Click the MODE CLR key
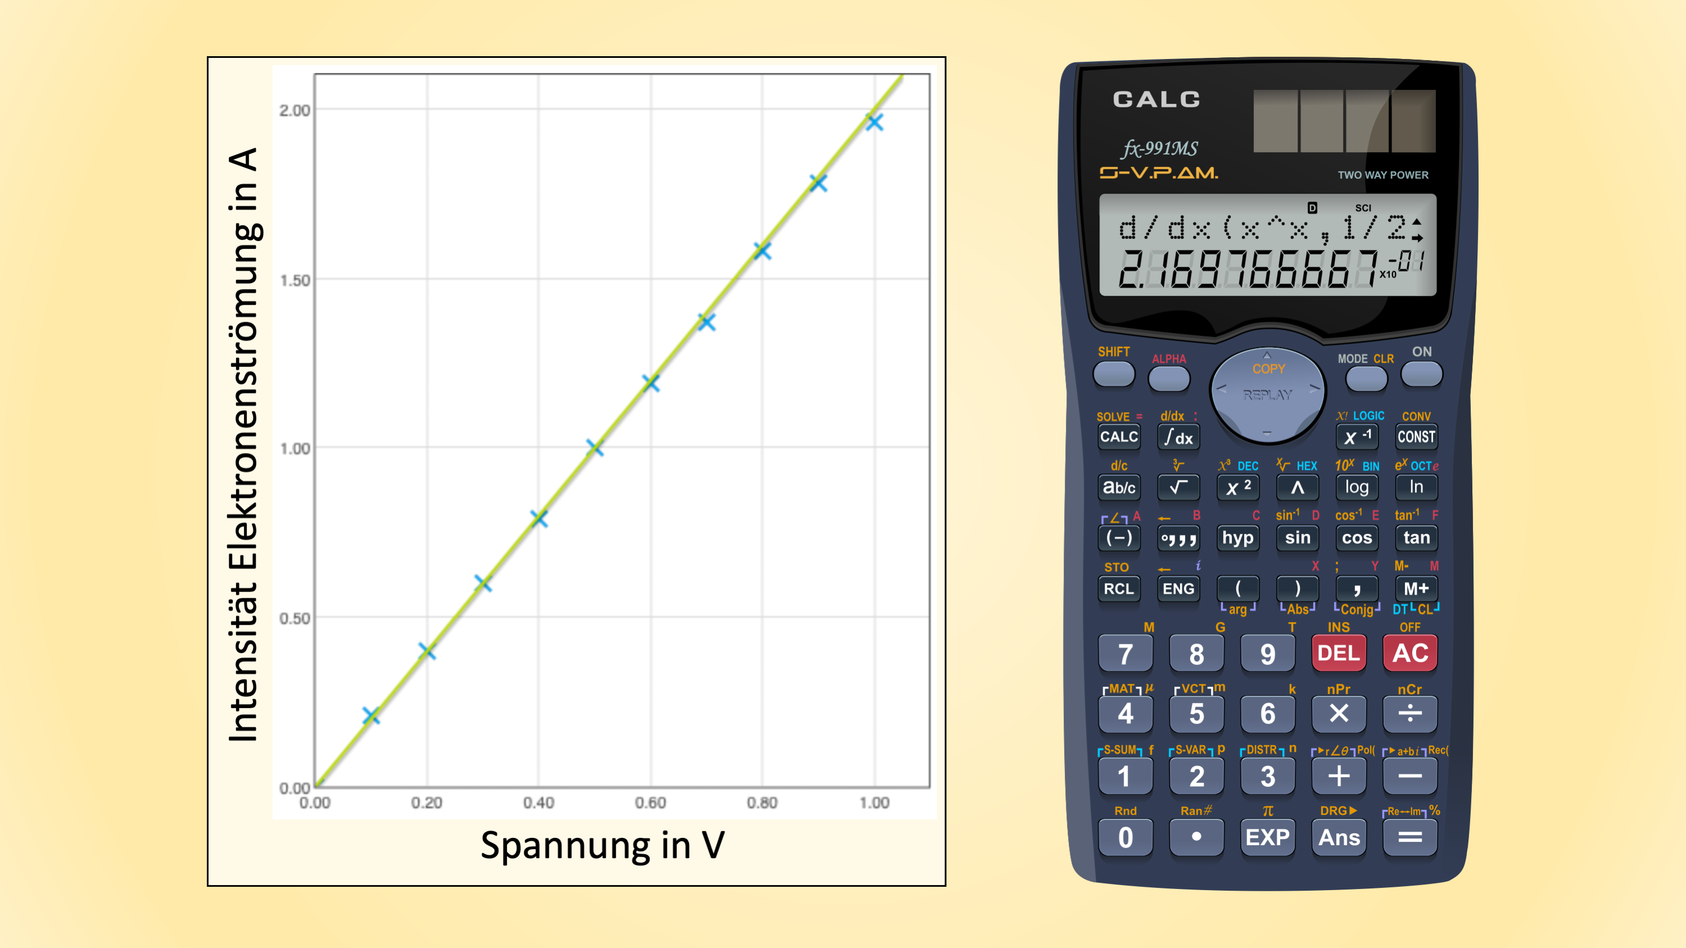 1366,379
